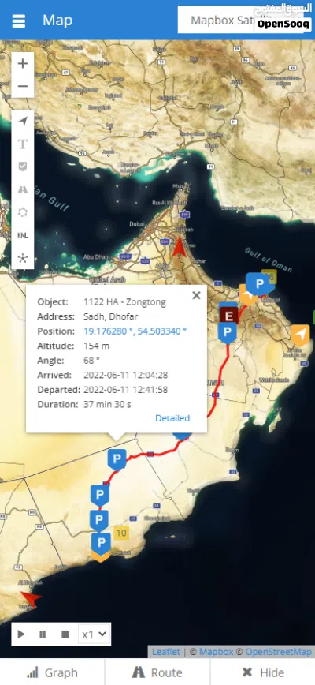Open the Mapbox attribution link
The height and width of the screenshot is (685, 315).
(x=216, y=652)
